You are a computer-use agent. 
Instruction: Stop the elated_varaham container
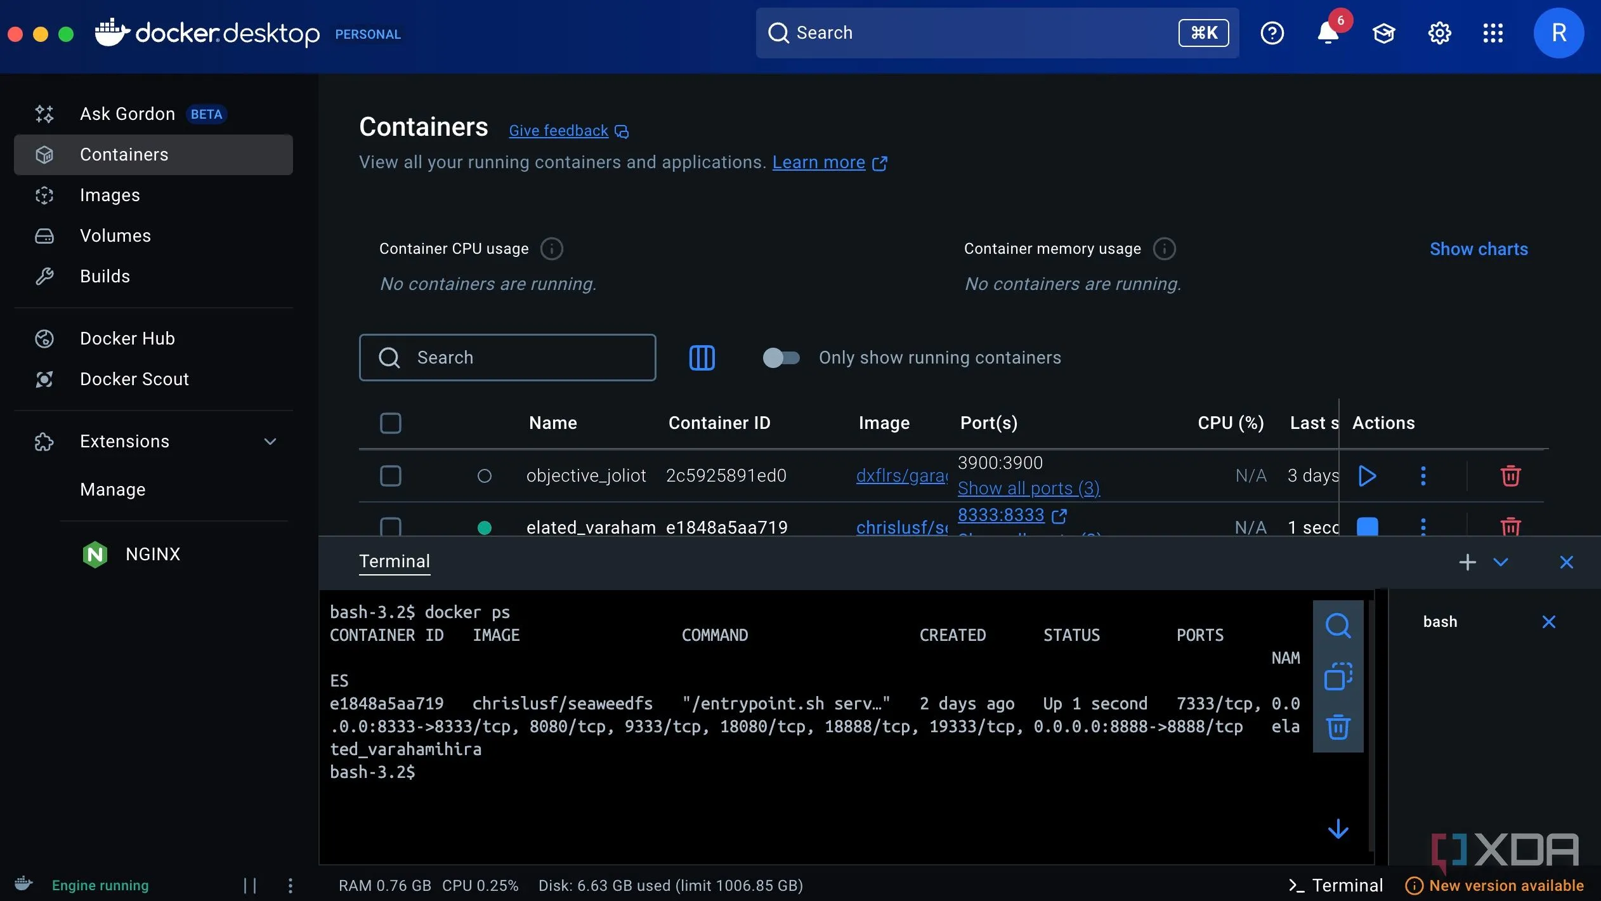pyautogui.click(x=1368, y=527)
